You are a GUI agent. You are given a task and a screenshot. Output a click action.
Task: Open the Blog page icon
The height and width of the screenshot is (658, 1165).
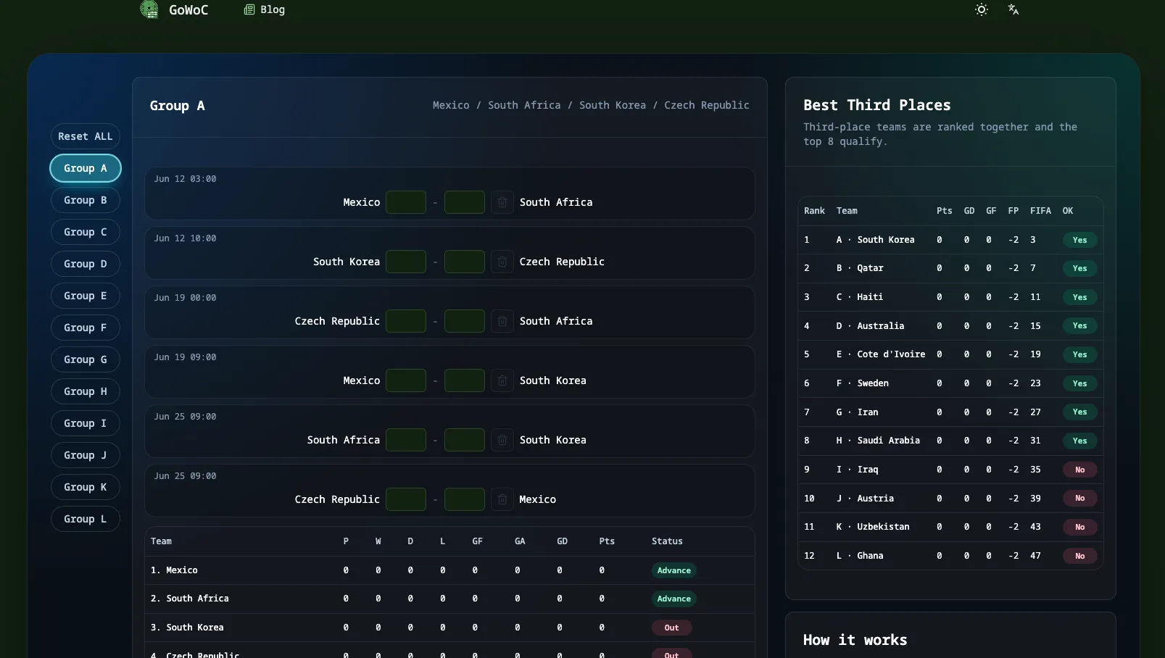point(249,9)
